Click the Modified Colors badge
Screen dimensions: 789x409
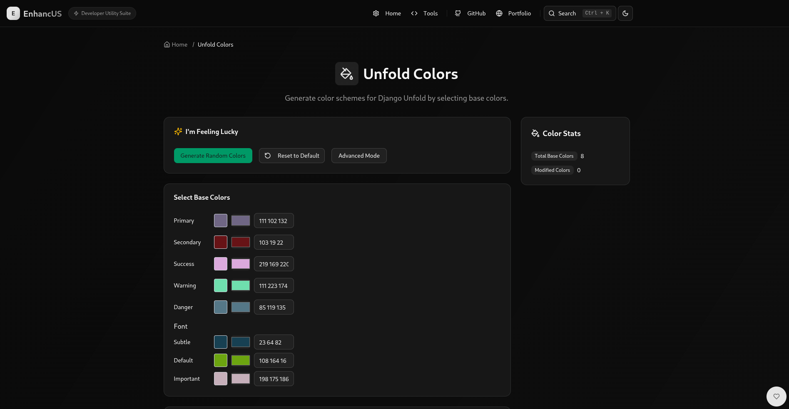[552, 170]
